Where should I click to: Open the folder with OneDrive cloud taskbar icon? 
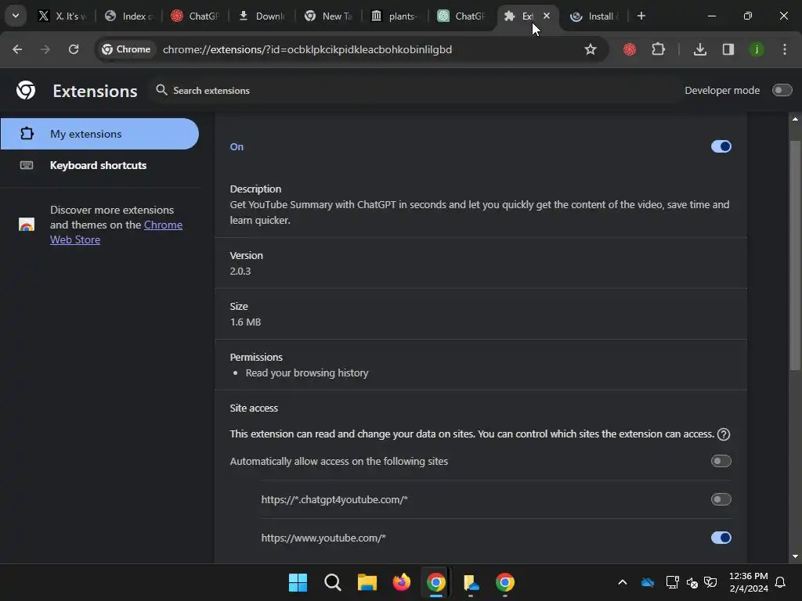click(471, 582)
